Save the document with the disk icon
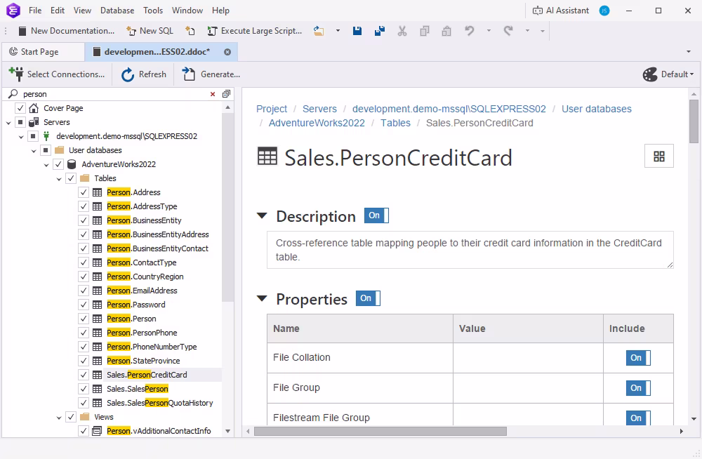Screen dimensions: 702x459 (357, 31)
